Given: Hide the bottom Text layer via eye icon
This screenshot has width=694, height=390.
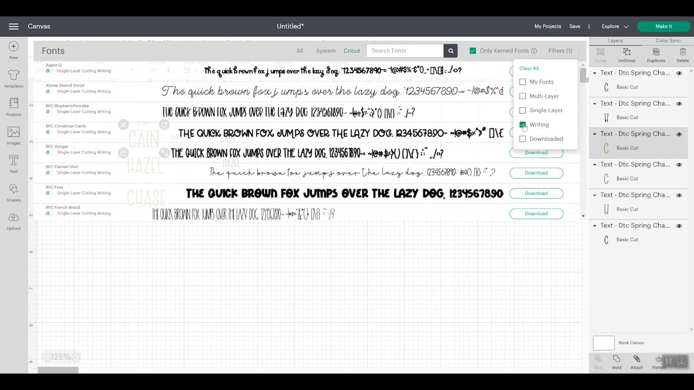Looking at the screenshot, I should pos(679,226).
